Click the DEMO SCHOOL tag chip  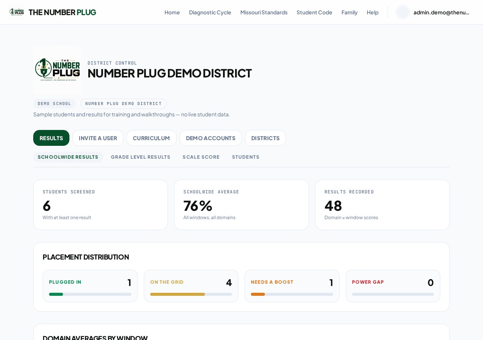click(x=54, y=104)
